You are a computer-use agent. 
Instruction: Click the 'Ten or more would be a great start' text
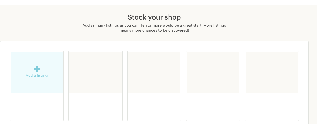point(170,26)
